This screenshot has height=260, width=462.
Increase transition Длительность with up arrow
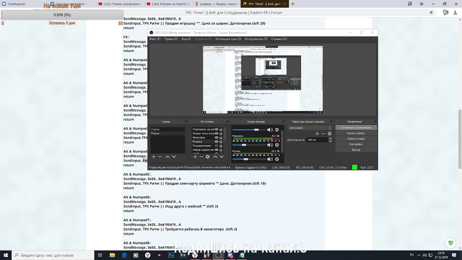[x=330, y=138]
